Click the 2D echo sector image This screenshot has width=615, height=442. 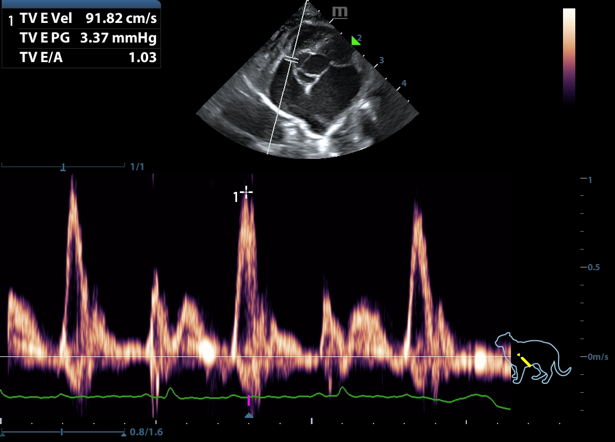pyautogui.click(x=307, y=90)
